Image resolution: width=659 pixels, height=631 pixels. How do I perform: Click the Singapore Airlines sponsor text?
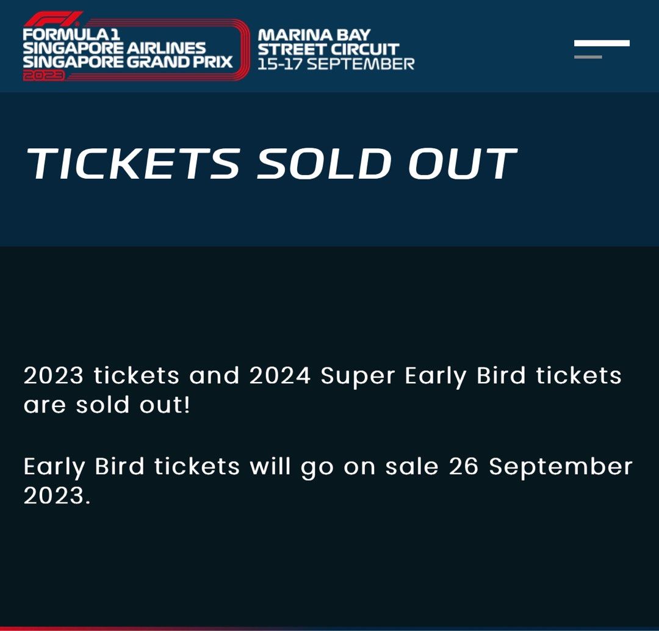click(116, 47)
